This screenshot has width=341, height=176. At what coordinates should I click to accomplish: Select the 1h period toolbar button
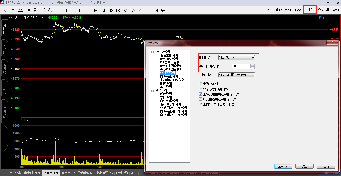pos(88,10)
